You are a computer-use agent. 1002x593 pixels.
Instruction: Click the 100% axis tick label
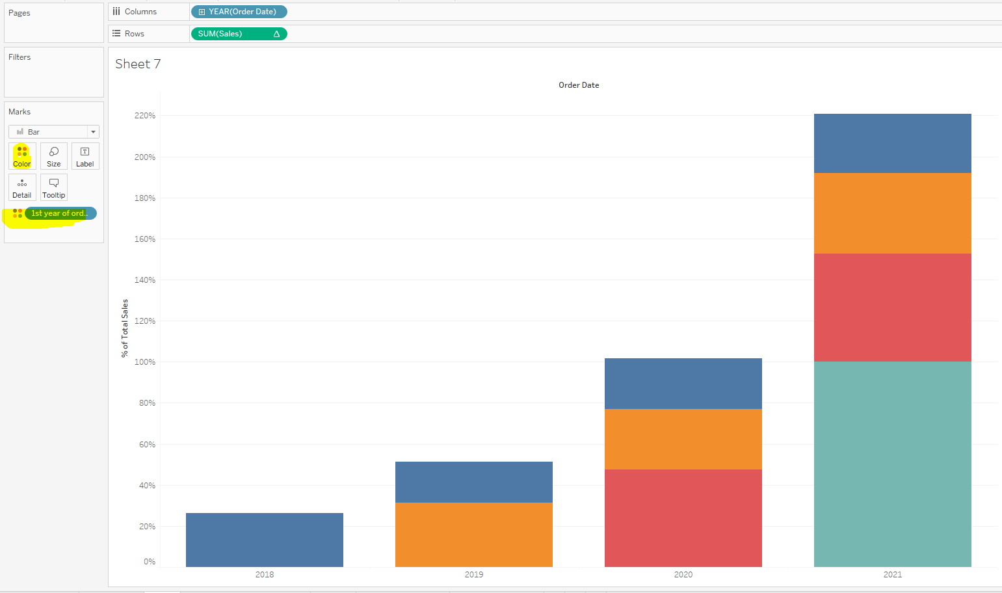coord(145,362)
